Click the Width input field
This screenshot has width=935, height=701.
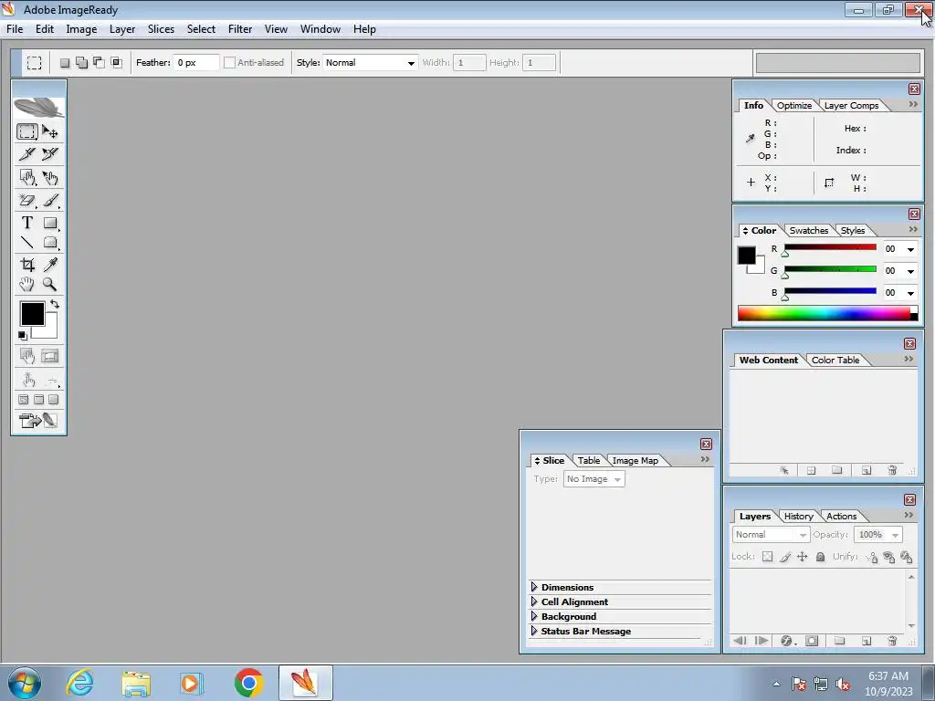click(x=469, y=63)
